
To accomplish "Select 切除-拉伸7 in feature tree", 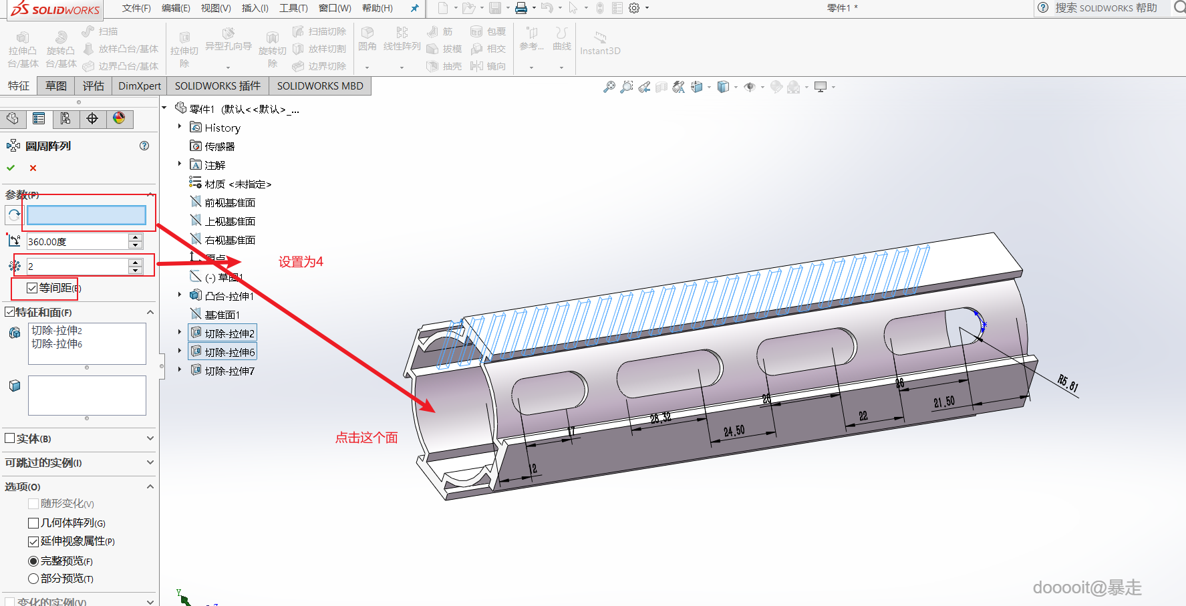I will [x=229, y=371].
